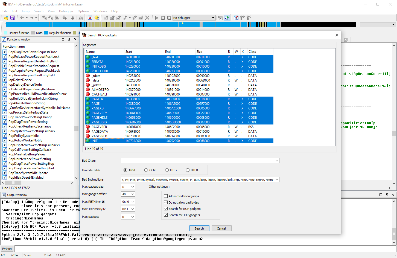Click the yellow marker on navigation band
The image size is (397, 258).
(183, 24)
